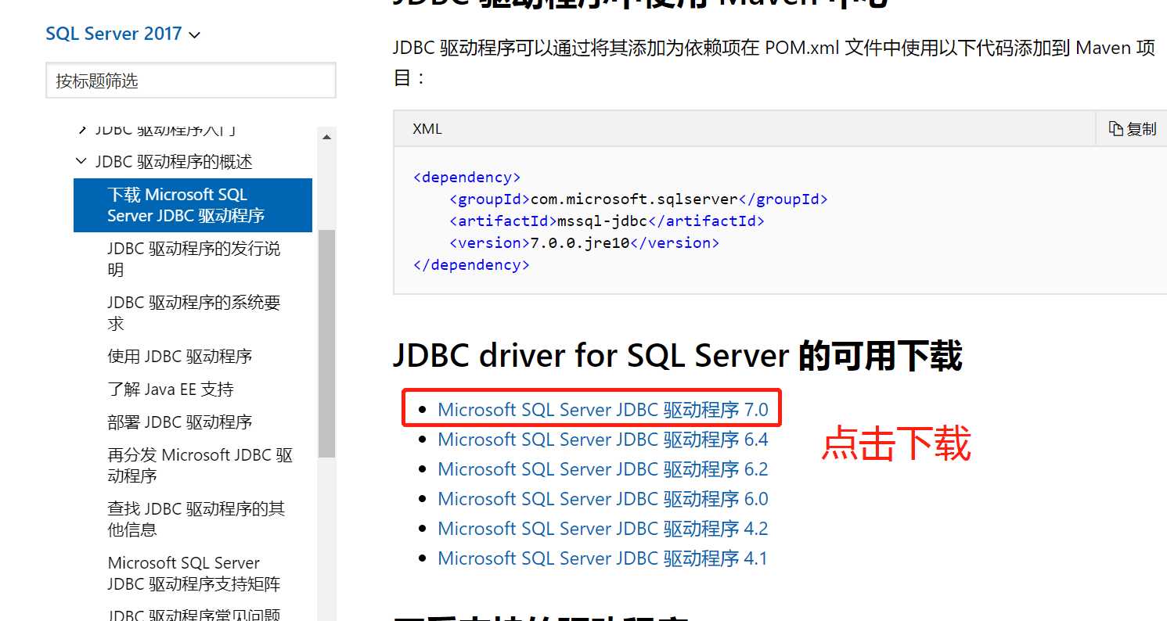Download Microsoft SQL Server JDBC 驱动程序 7.0
Screen dimensions: 1167x621
point(603,409)
